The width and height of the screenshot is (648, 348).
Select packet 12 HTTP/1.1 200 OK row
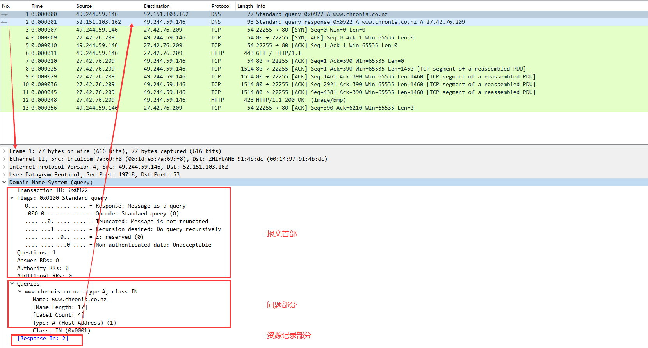(324, 100)
